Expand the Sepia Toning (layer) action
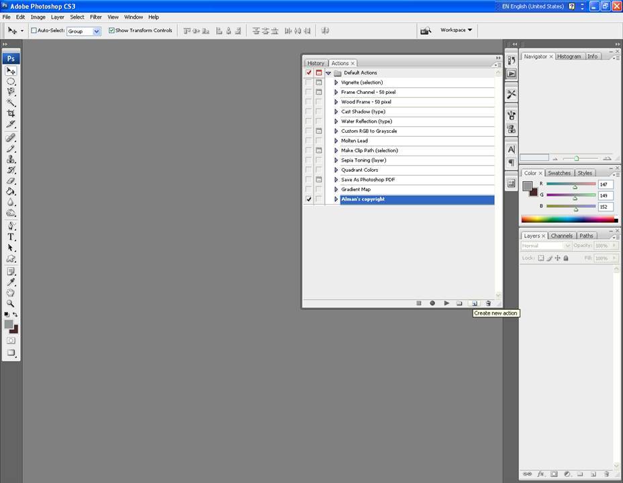The height and width of the screenshot is (483, 623). pos(336,160)
